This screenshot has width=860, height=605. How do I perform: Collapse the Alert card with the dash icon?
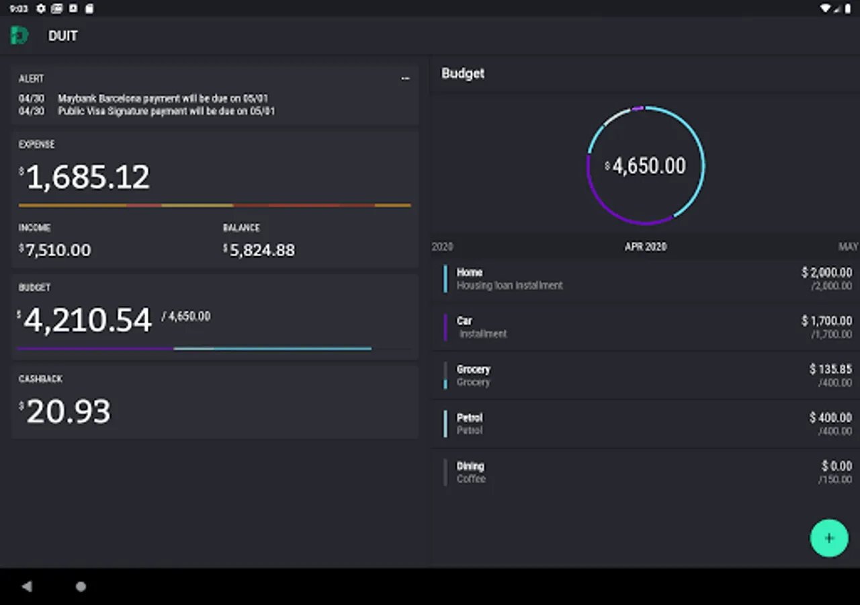(x=405, y=79)
